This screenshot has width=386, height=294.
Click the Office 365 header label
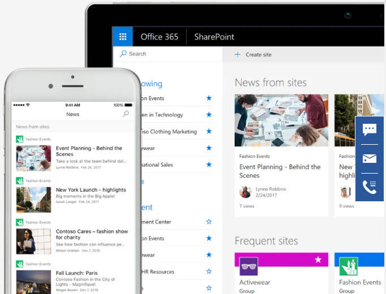coord(159,37)
